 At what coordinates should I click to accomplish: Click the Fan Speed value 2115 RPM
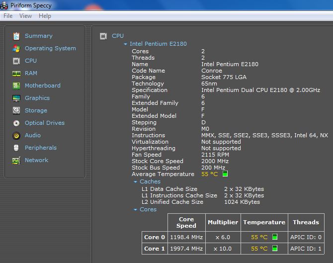click(x=215, y=155)
